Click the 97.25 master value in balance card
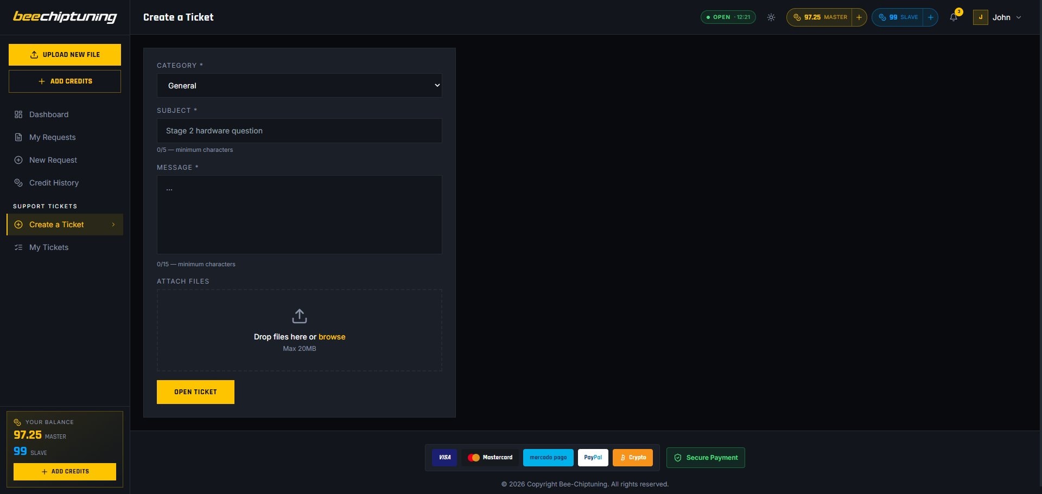Viewport: 1042px width, 494px height. (x=28, y=435)
